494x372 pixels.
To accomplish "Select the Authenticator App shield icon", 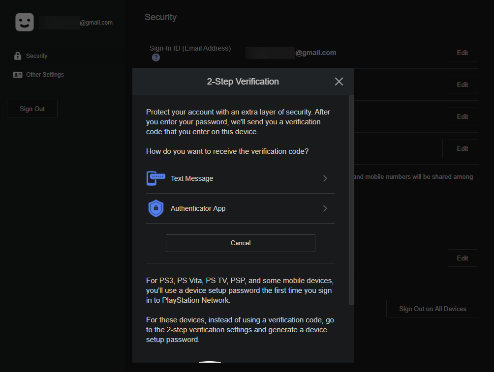I will click(x=155, y=208).
